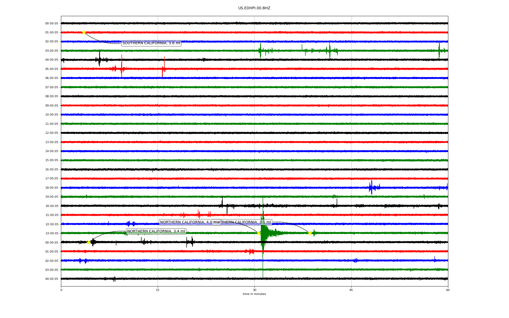509x318 pixels.
Task: Click the 45 minute x-axis tick label
Action: [x=351, y=290]
